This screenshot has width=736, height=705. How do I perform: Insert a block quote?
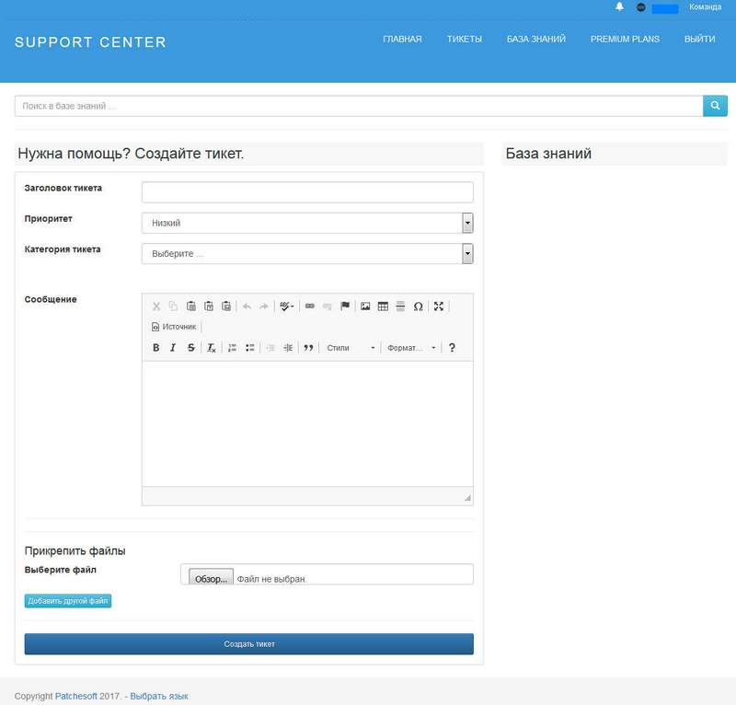pos(308,348)
